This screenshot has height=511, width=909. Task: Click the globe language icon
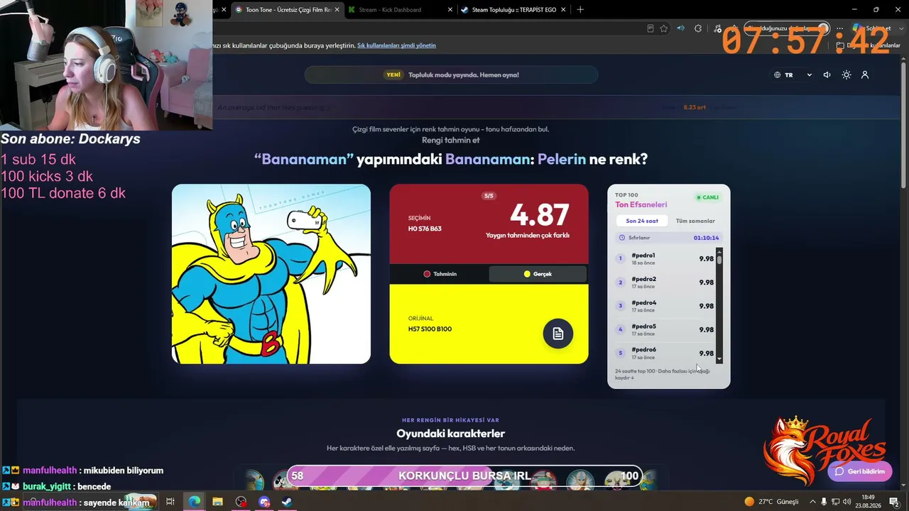click(x=778, y=75)
